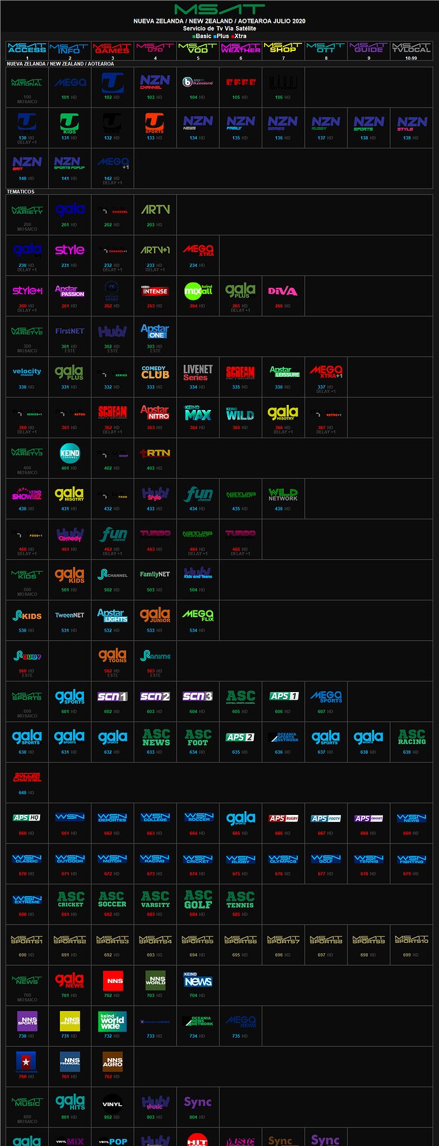Select the Turbo channel 463 logo
439x1146 pixels.
click(155, 534)
